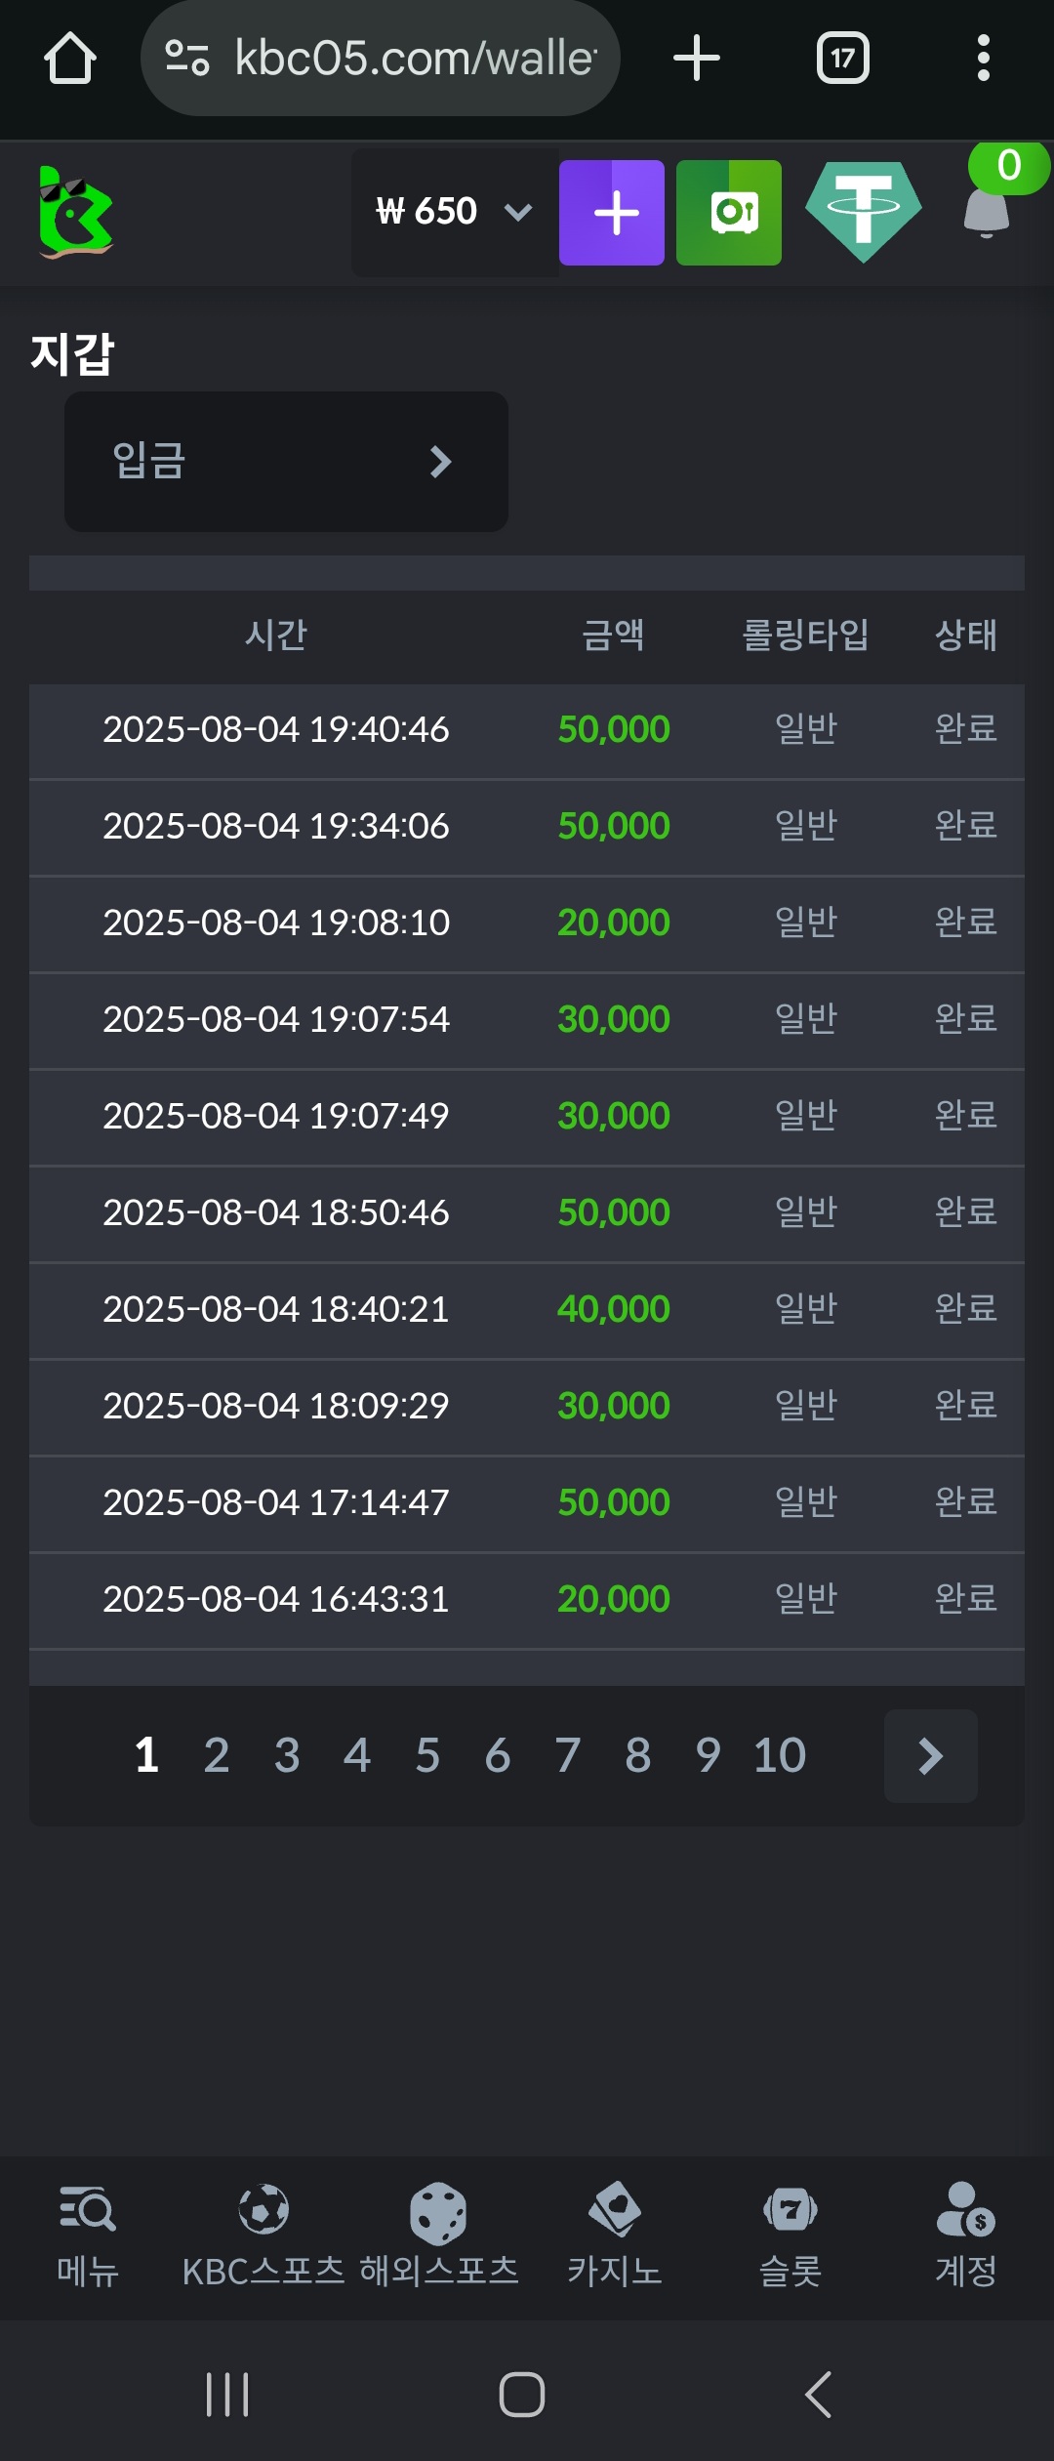The height and width of the screenshot is (2461, 1054).
Task: Go to page 2 of deposits
Action: click(x=217, y=1755)
